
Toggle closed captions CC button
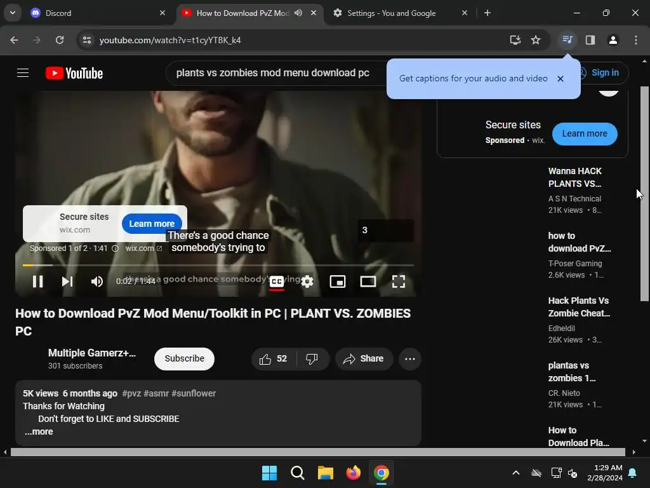click(x=277, y=281)
